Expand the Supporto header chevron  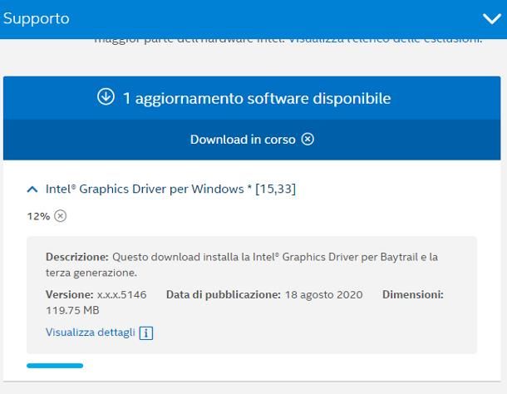492,19
